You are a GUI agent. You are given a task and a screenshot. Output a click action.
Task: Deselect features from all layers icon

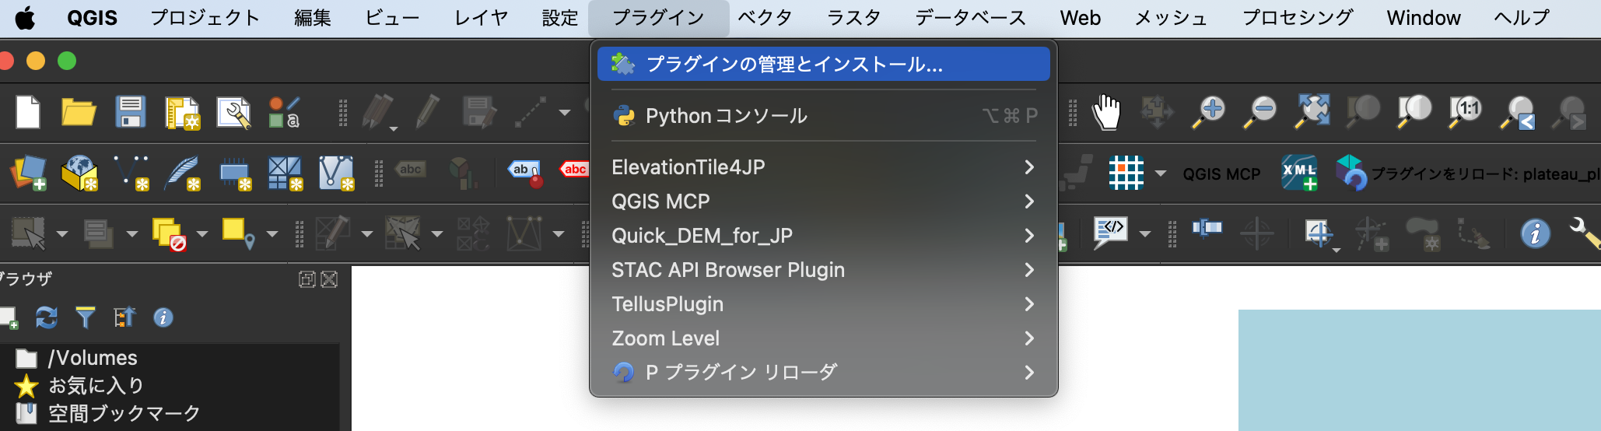[x=169, y=233]
